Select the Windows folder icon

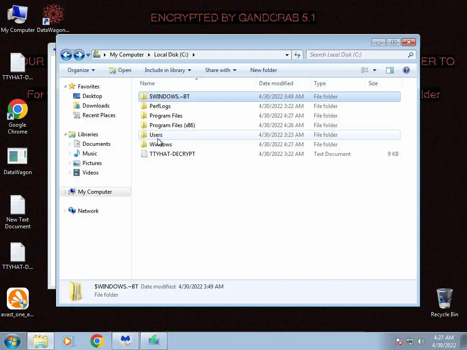coord(144,144)
